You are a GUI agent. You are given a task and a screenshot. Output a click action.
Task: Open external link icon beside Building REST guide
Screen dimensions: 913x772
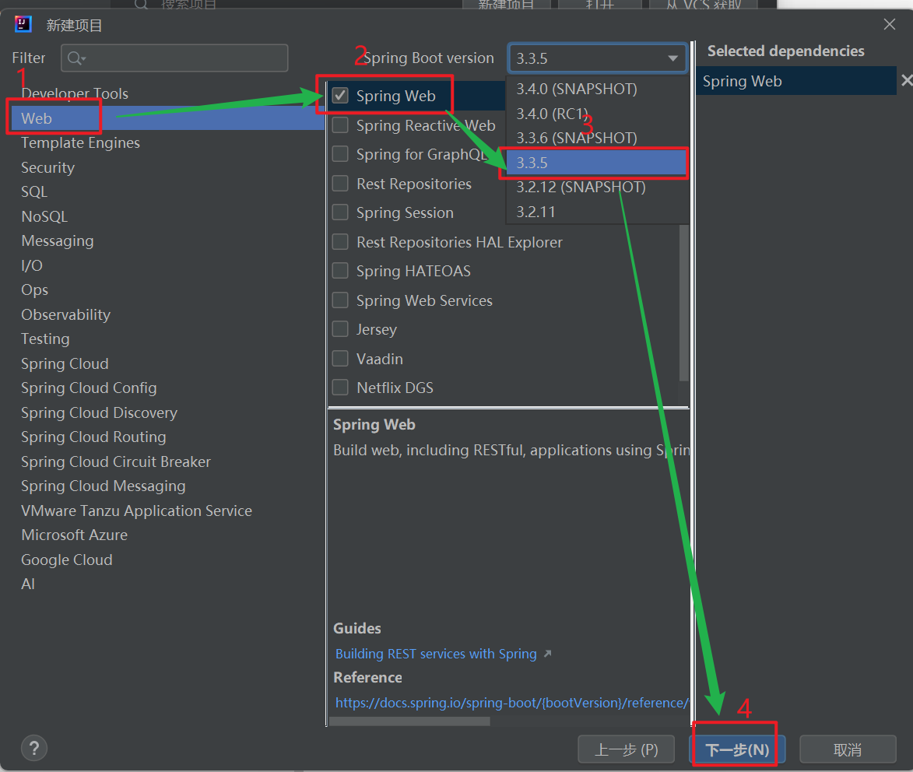click(547, 654)
